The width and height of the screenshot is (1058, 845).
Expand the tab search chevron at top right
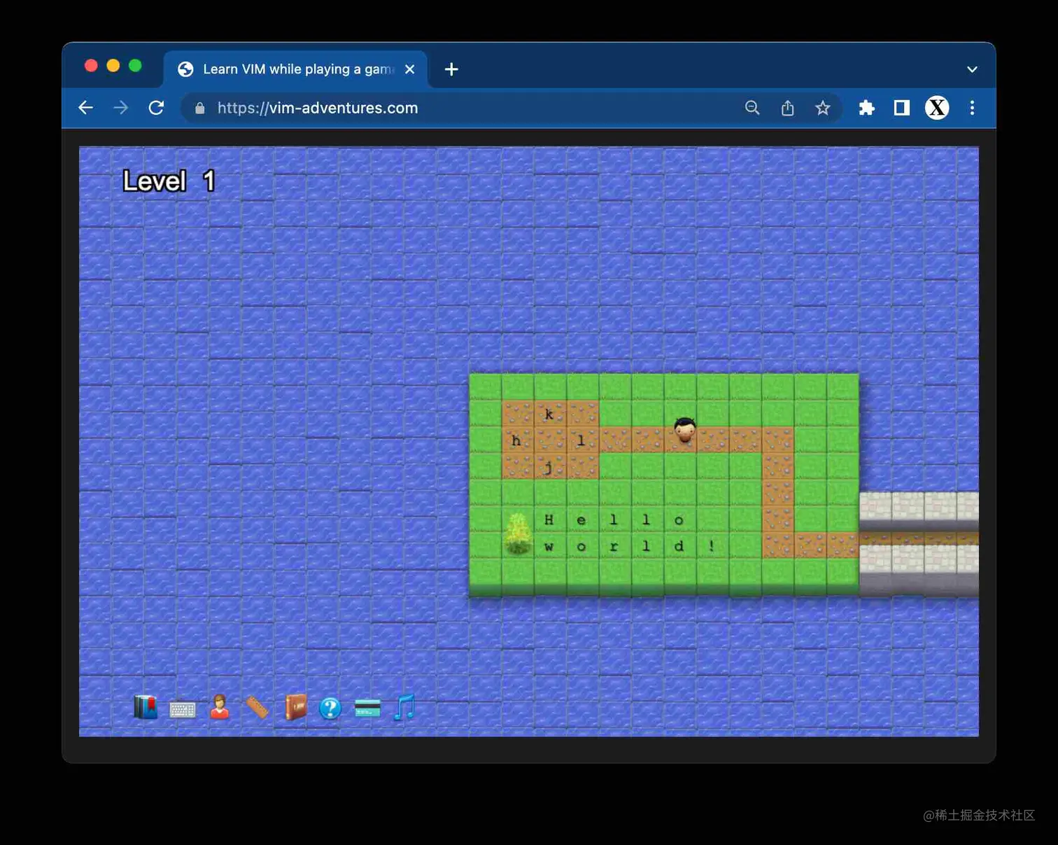click(x=972, y=69)
